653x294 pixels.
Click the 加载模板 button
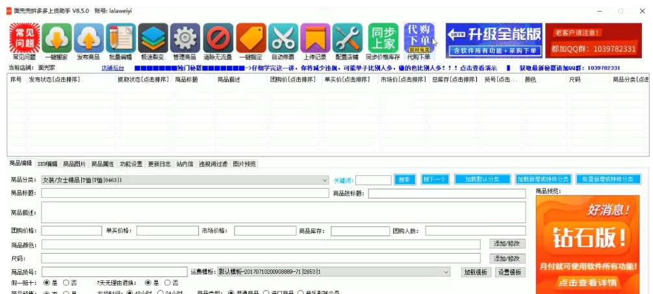[x=476, y=273]
